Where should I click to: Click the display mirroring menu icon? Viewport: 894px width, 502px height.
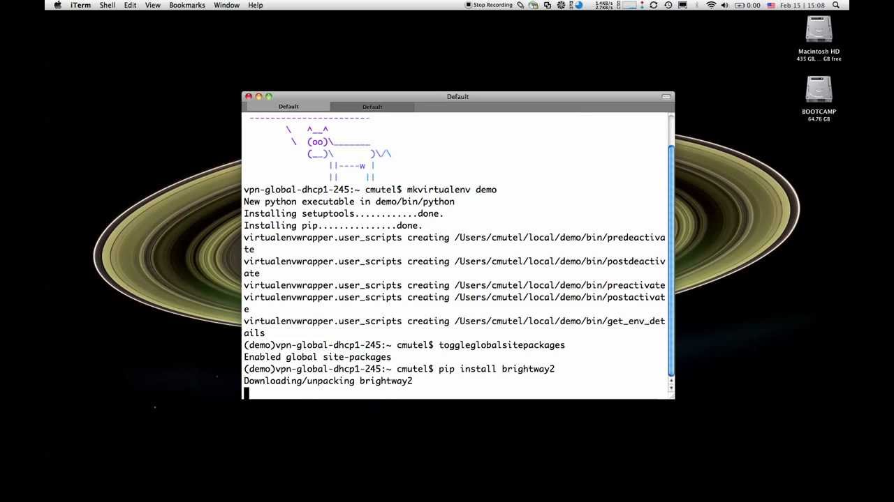click(x=683, y=5)
